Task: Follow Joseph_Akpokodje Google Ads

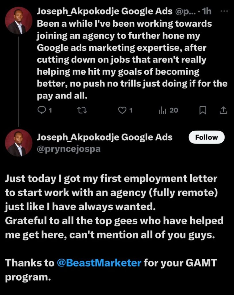Action: pos(206,137)
